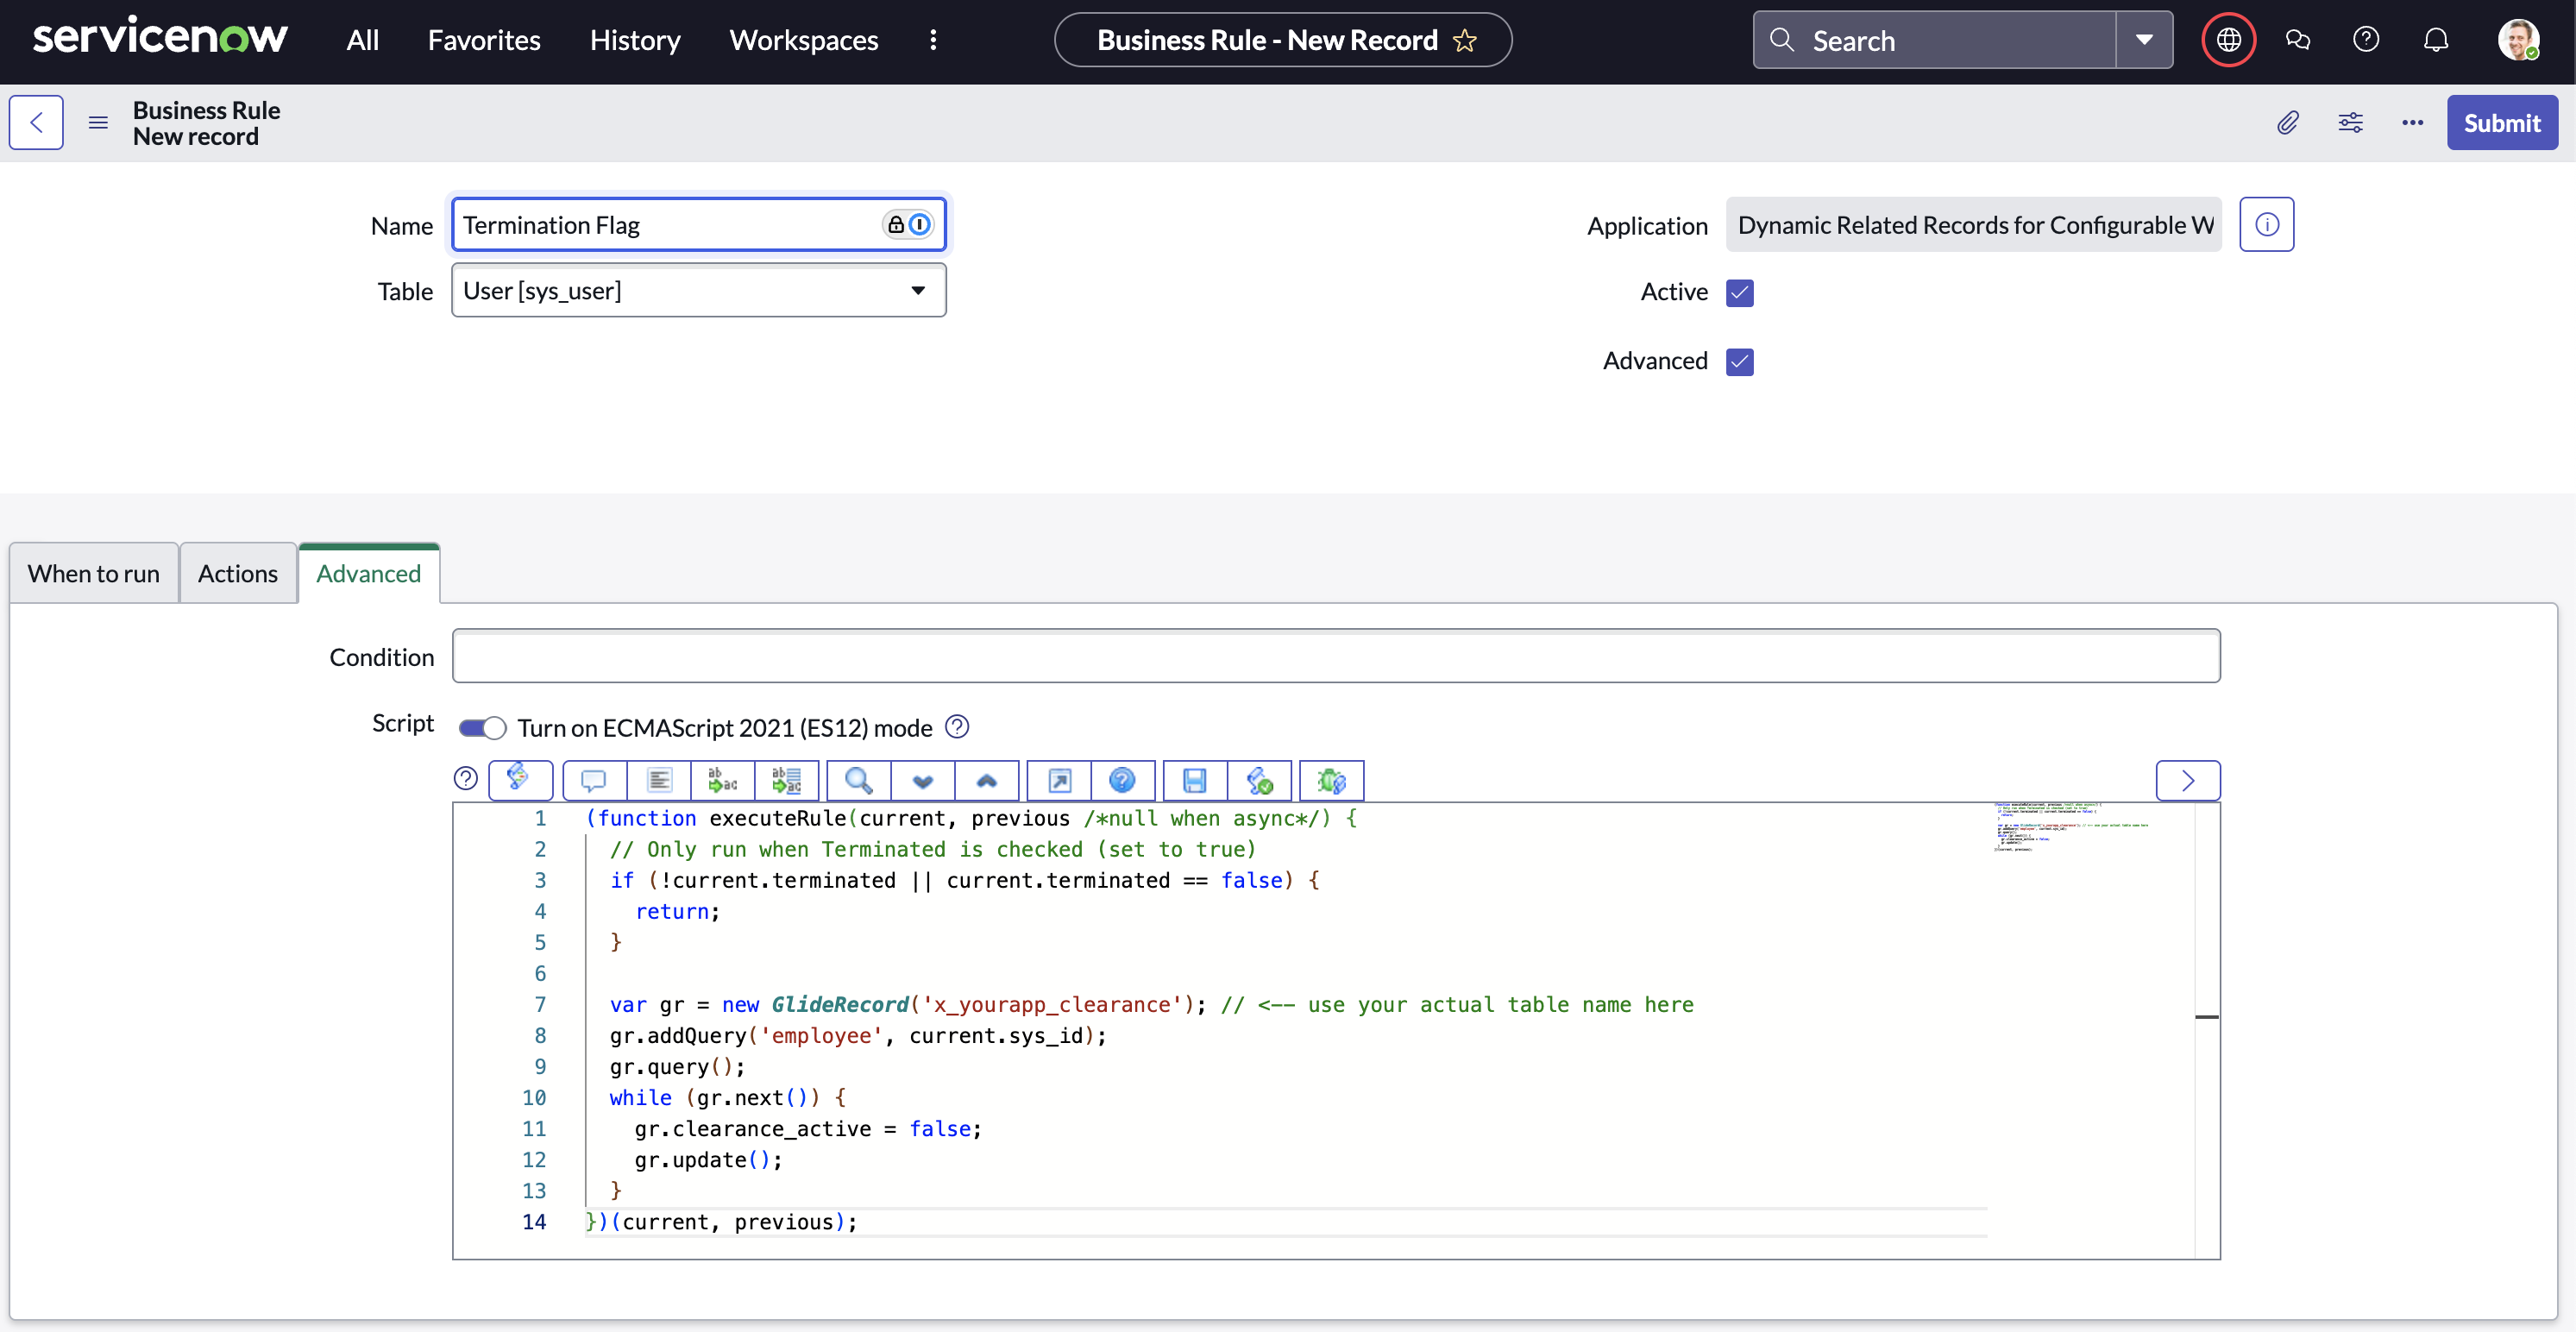Toggle script editor full screen icon
The image size is (2576, 1332).
1059,780
